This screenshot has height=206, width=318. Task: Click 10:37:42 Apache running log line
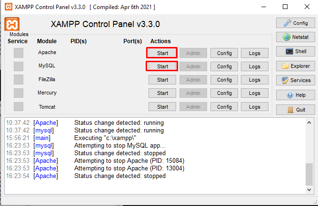coord(85,123)
